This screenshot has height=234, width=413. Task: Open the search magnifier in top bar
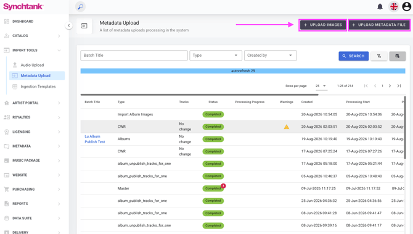click(x=81, y=7)
